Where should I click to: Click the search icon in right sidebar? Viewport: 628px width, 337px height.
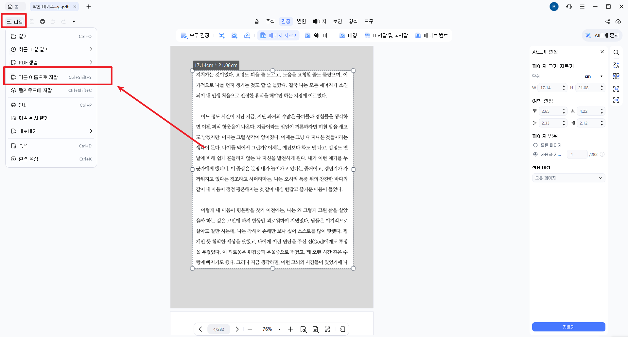tap(616, 52)
